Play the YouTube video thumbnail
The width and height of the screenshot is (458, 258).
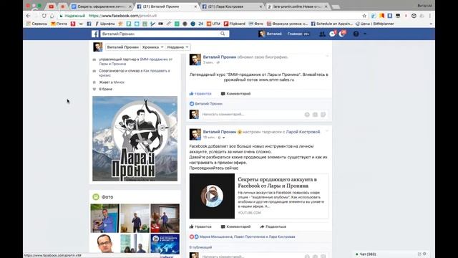click(x=212, y=196)
